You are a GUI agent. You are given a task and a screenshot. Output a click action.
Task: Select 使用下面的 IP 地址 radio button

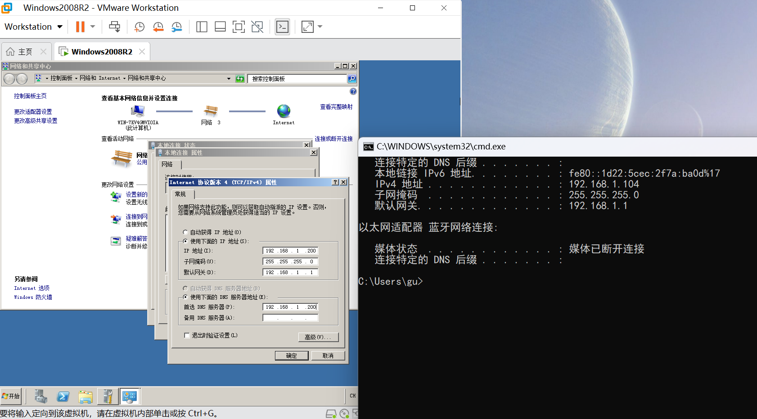coord(185,241)
